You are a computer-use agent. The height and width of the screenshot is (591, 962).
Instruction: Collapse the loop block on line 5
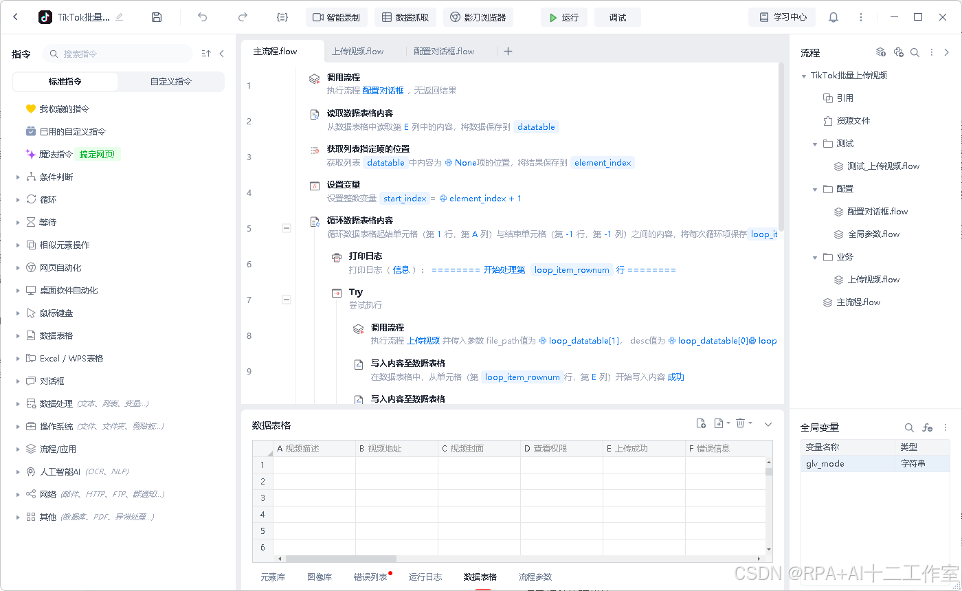click(x=287, y=228)
